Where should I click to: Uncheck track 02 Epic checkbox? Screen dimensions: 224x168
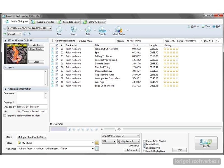[x=57, y=53]
